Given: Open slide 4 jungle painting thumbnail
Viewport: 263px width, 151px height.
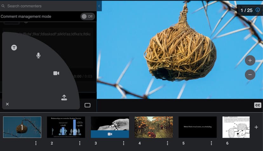Looking at the screenshot, I should point(154,127).
